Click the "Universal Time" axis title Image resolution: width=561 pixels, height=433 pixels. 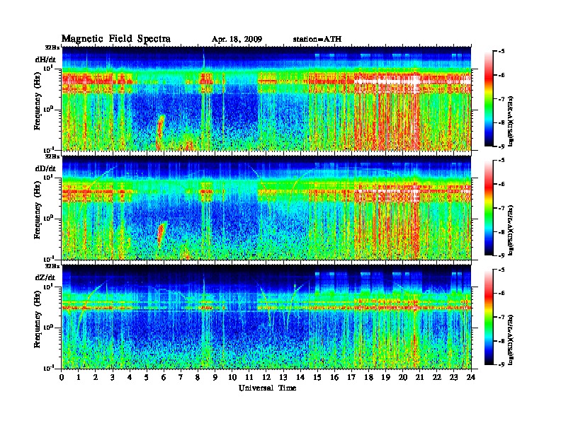point(267,388)
